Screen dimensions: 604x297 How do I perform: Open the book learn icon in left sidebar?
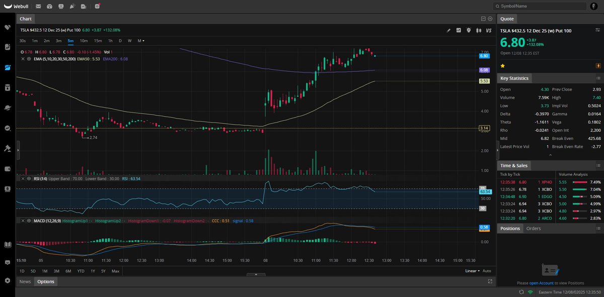(7, 245)
